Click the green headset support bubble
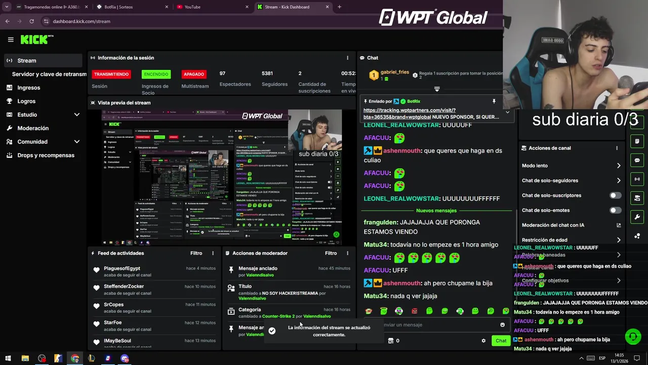This screenshot has width=648, height=365. pos(633,336)
